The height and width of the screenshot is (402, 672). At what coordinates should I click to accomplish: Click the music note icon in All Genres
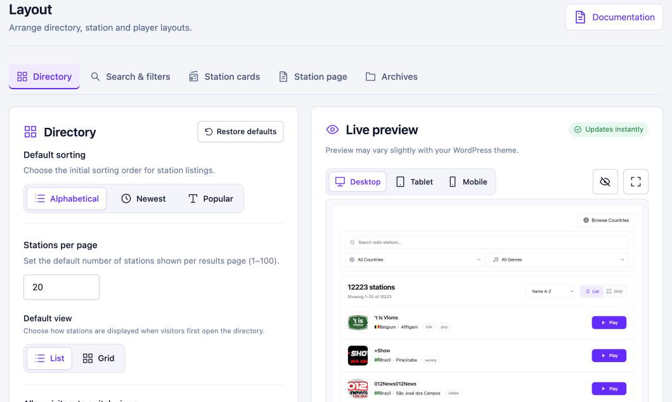click(x=496, y=260)
